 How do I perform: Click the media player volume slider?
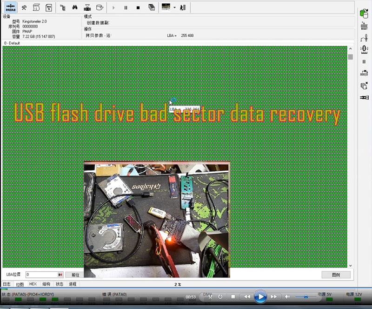pos(306,296)
